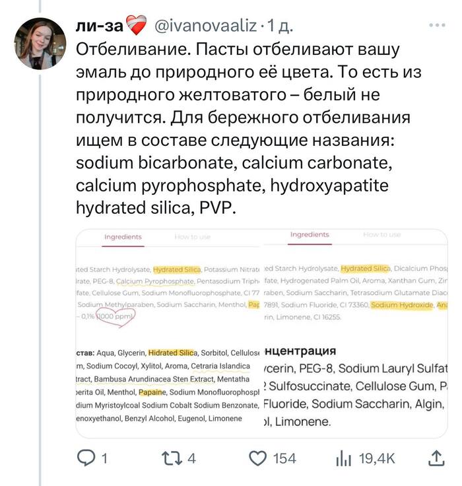
Task: Open view analytics bar chart icon
Action: 344,458
